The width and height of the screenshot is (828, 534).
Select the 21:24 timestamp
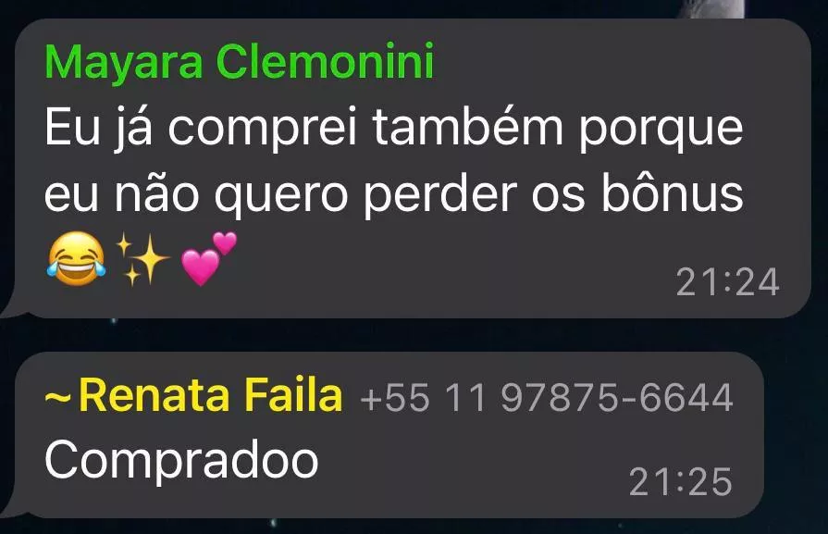point(728,282)
